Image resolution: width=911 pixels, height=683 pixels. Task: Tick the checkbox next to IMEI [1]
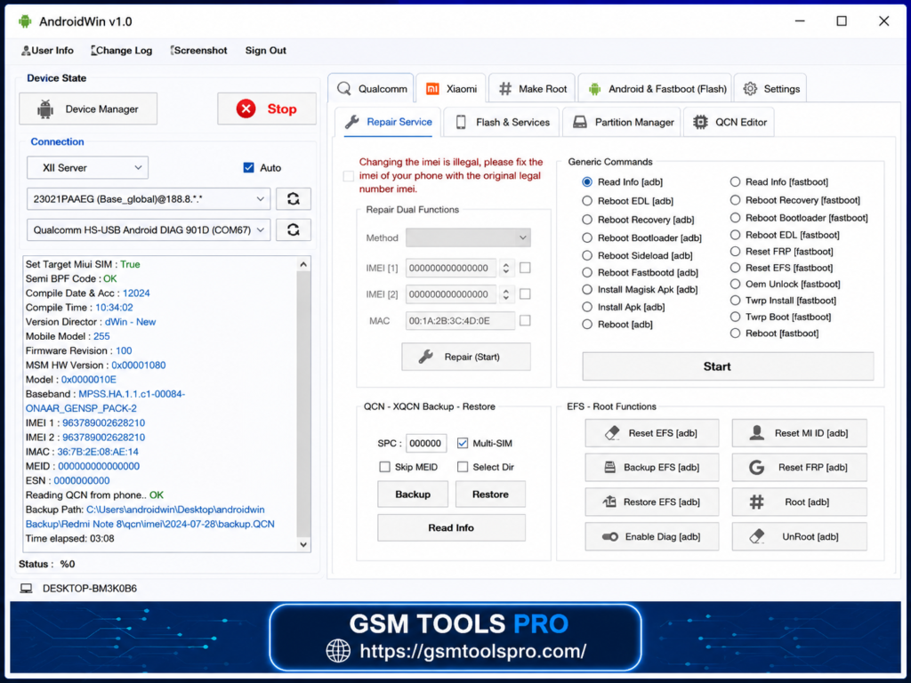(x=525, y=268)
